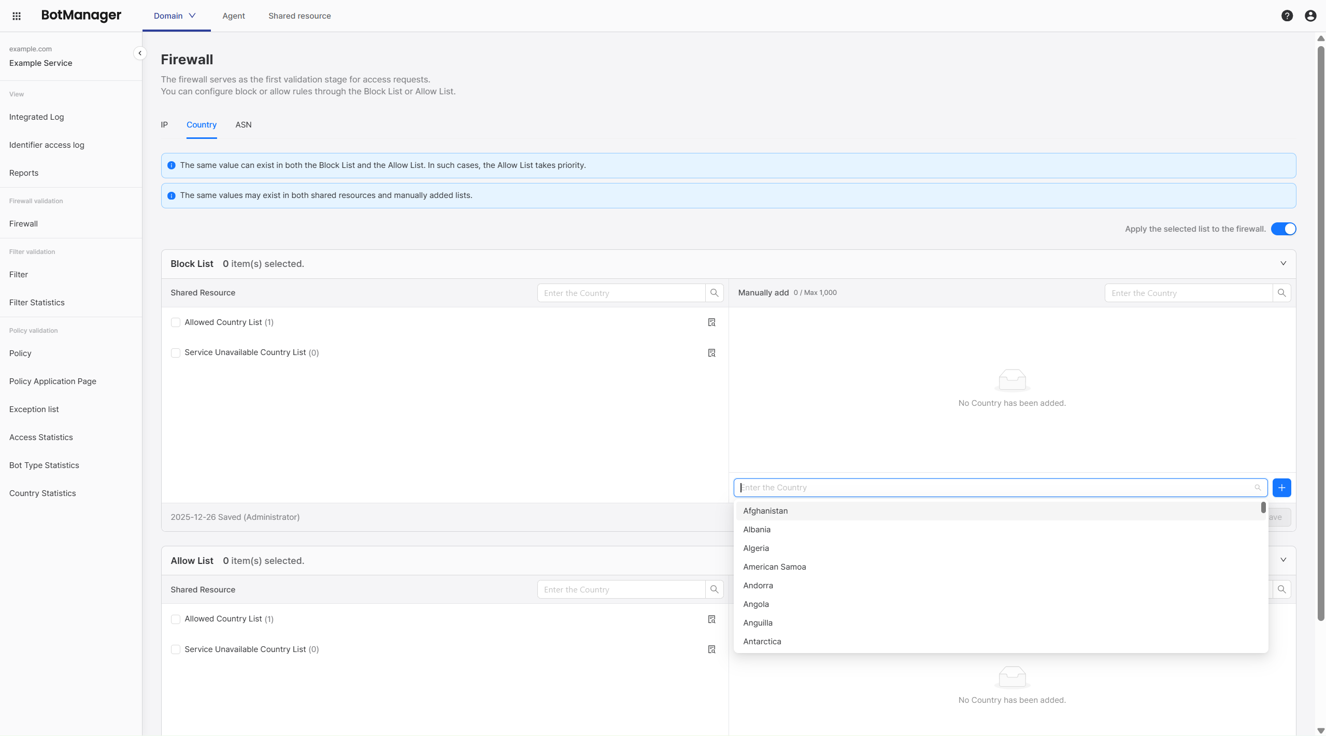The image size is (1326, 736).
Task: Click blue plus add country button
Action: (x=1281, y=488)
